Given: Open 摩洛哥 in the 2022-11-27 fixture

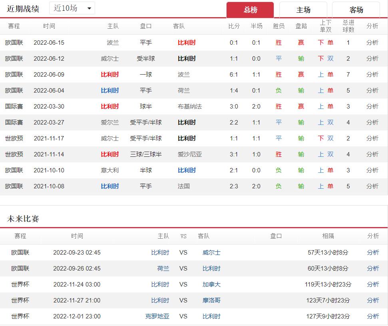Looking at the screenshot, I should (x=211, y=300).
